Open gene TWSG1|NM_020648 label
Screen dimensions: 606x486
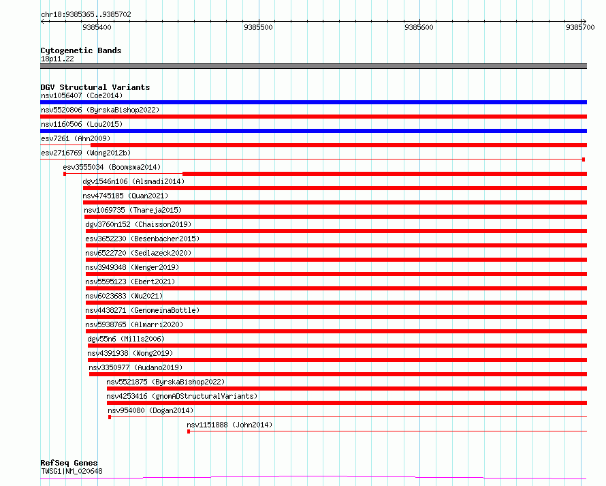pos(72,471)
